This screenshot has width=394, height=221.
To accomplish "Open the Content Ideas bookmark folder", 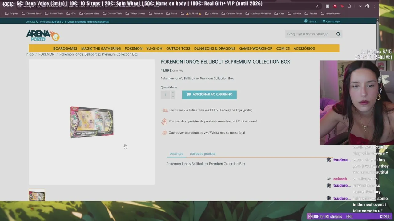I will pyautogui.click(x=89, y=14).
